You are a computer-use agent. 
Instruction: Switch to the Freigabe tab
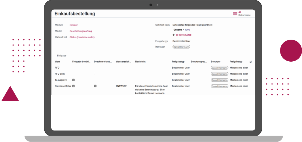(62, 56)
